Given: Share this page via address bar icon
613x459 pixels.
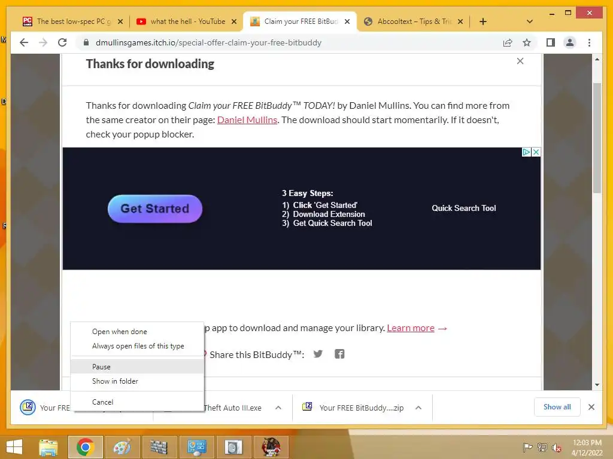Looking at the screenshot, I should point(508,42).
